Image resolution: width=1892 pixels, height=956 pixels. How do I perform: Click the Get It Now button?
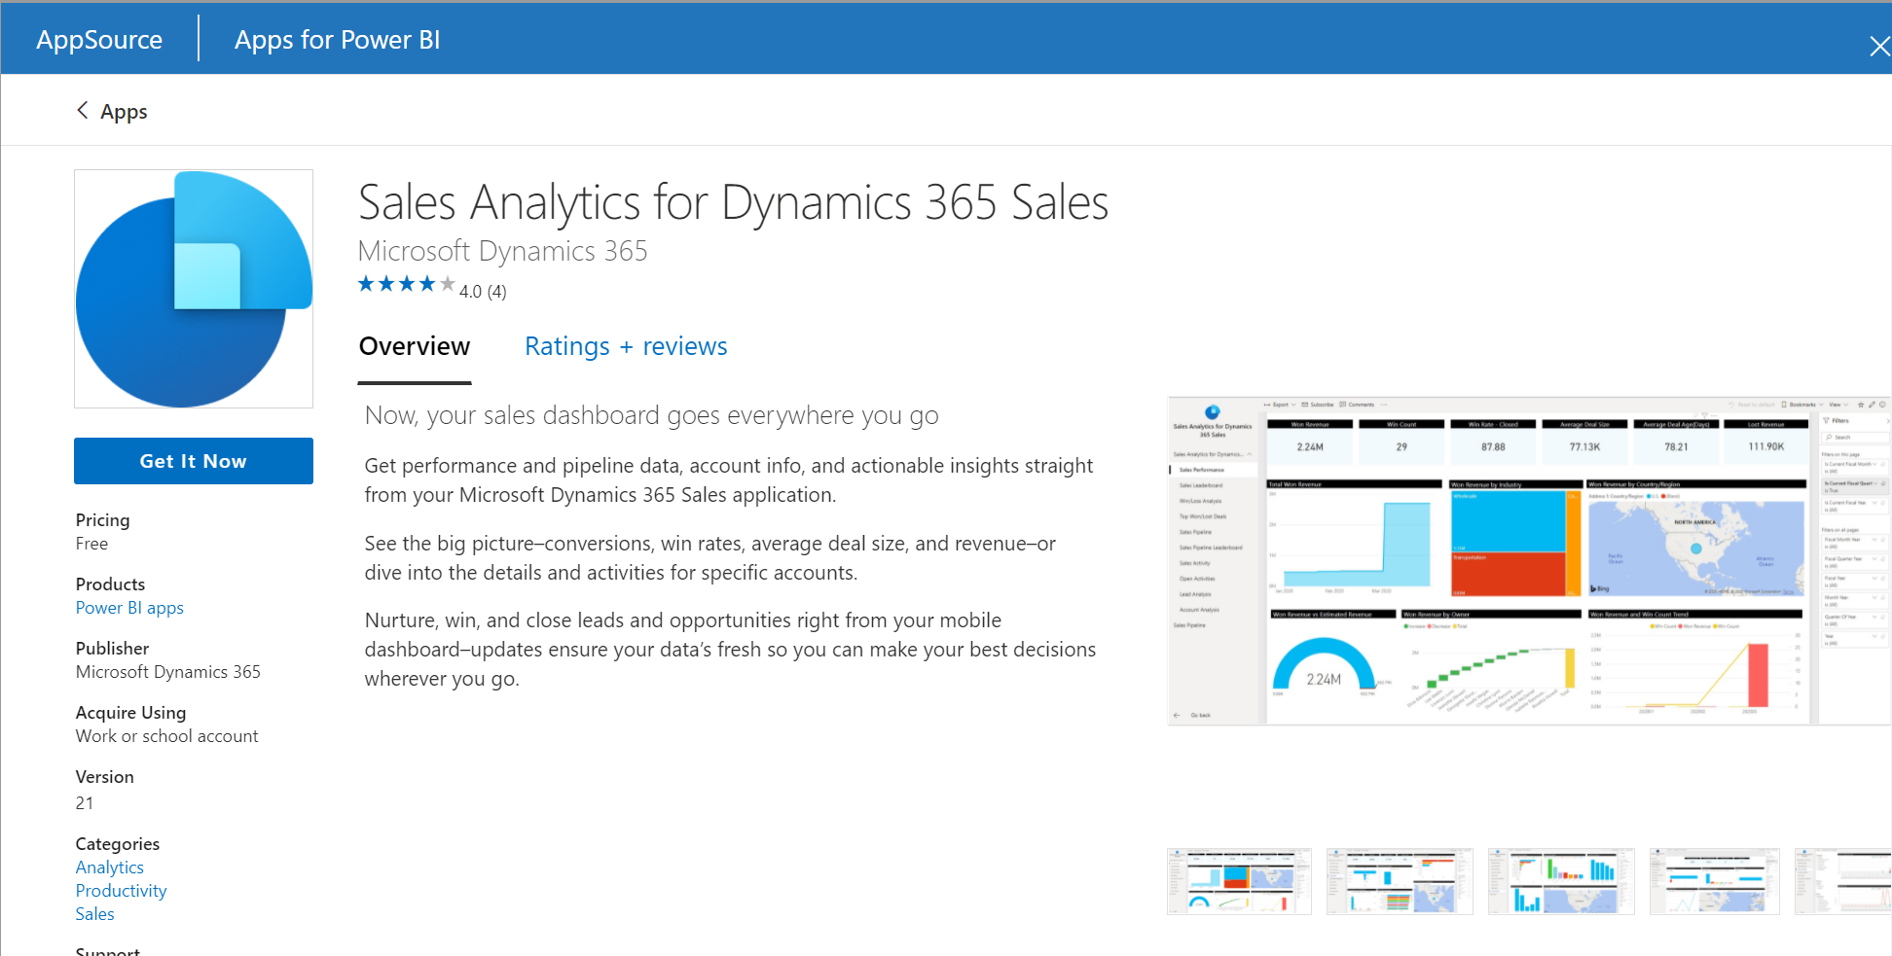pos(194,461)
